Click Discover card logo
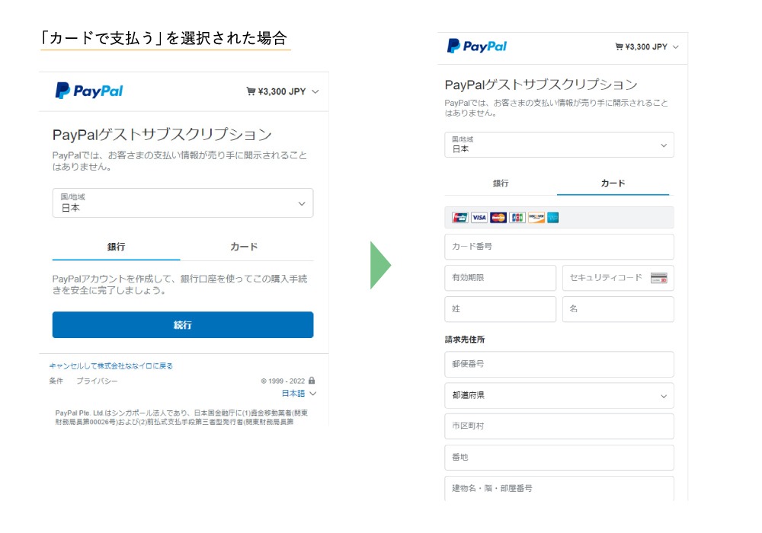 point(536,218)
